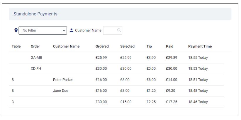Image resolution: width=241 pixels, height=120 pixels.
Task: Click the Customer Name column header
Action: (x=66, y=46)
